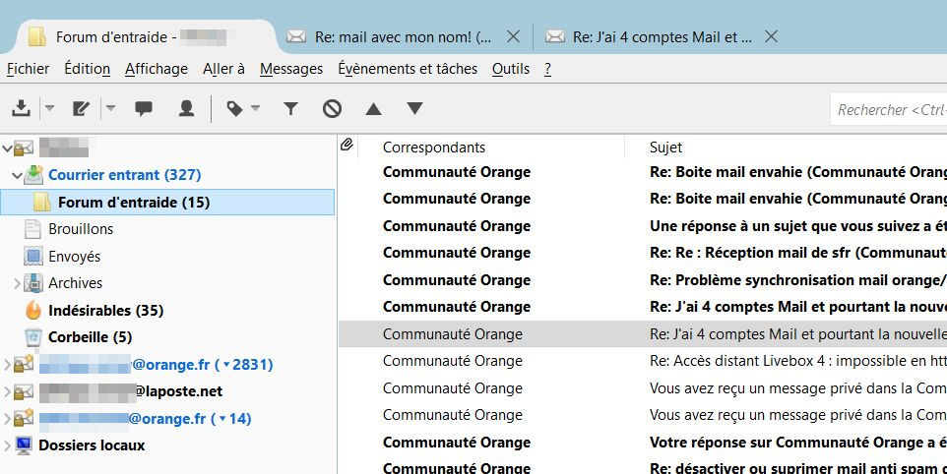Open the chat speech bubble icon
Image resolution: width=947 pixels, height=474 pixels.
click(x=144, y=109)
